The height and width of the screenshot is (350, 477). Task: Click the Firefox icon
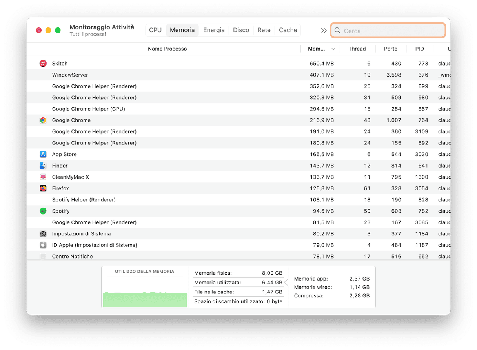point(43,189)
